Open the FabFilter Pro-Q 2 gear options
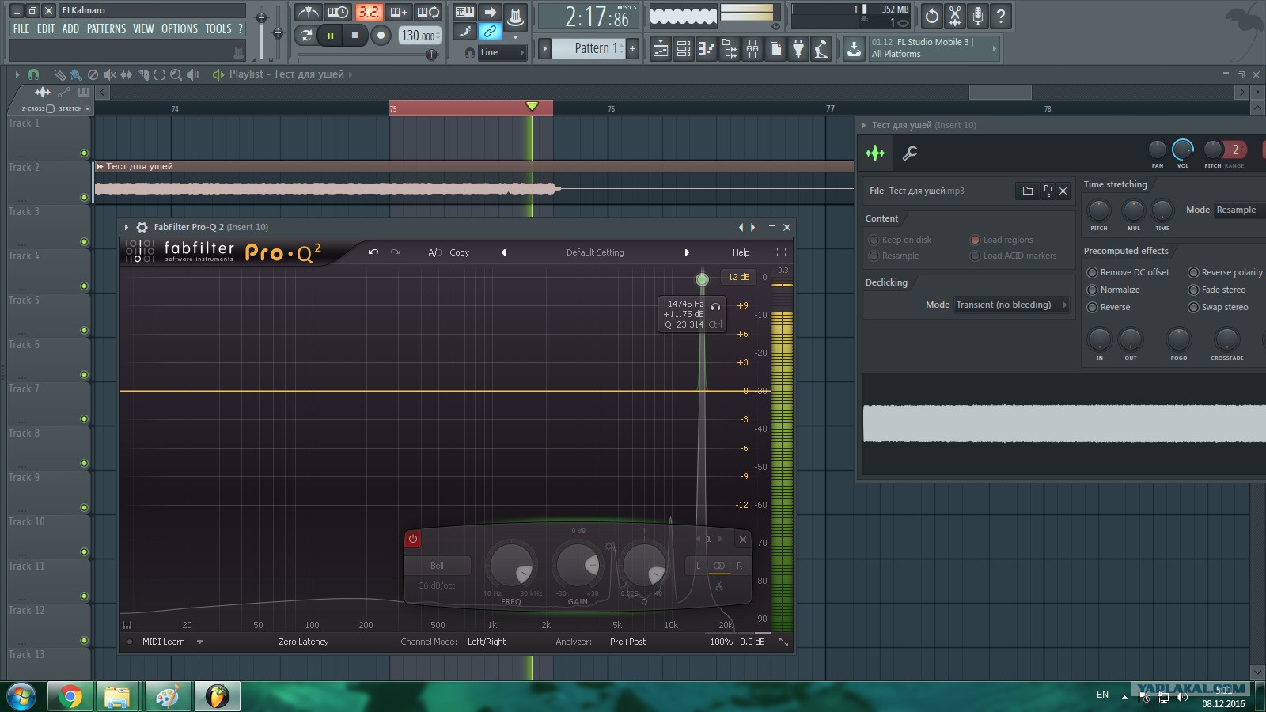 click(142, 227)
